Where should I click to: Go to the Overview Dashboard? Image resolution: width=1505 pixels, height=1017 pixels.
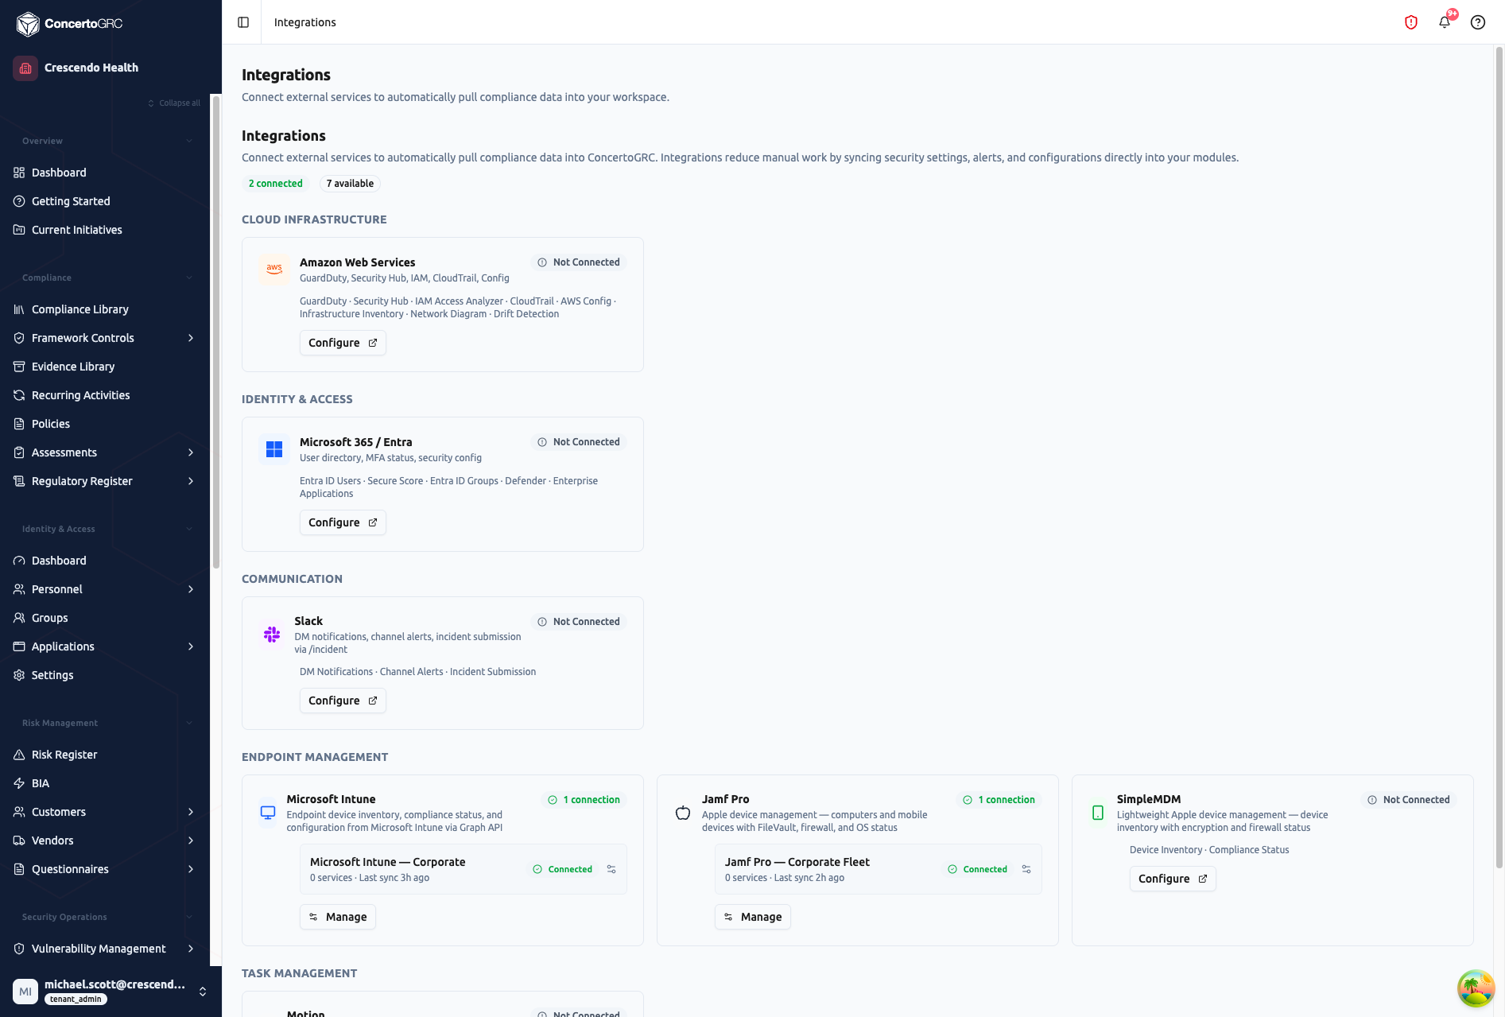(105, 173)
